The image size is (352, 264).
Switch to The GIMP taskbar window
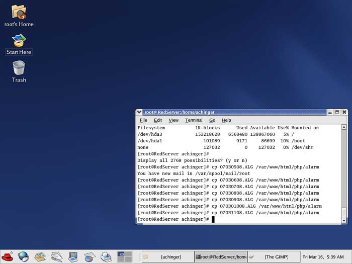[273, 257]
